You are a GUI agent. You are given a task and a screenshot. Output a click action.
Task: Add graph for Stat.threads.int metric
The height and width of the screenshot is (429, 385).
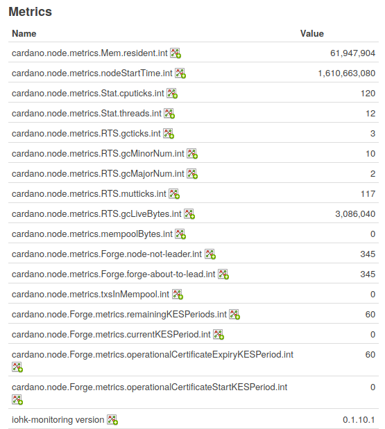pos(169,114)
